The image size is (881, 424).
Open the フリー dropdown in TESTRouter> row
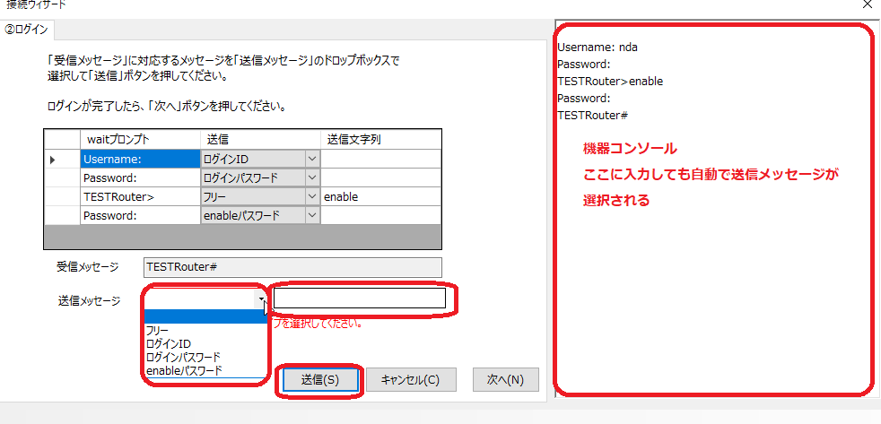coord(312,196)
